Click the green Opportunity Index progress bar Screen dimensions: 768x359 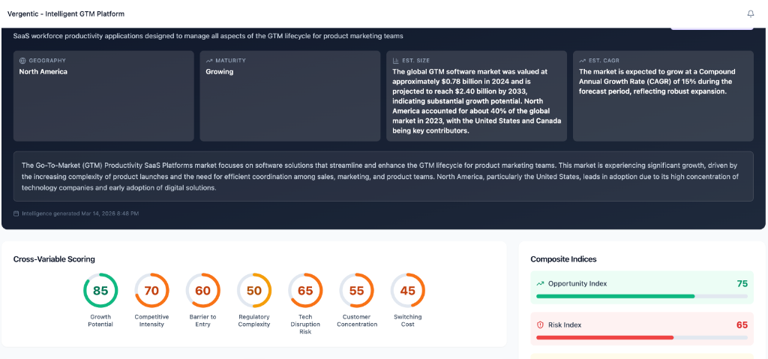pyautogui.click(x=642, y=296)
